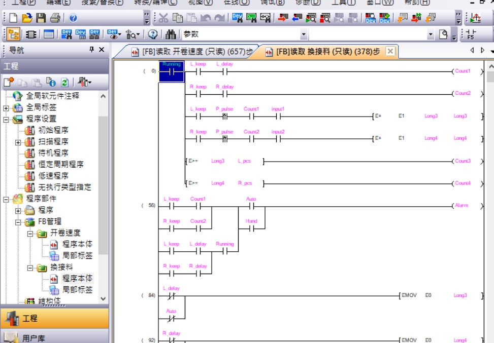Click the Print icon in the toolbar

tap(55, 18)
